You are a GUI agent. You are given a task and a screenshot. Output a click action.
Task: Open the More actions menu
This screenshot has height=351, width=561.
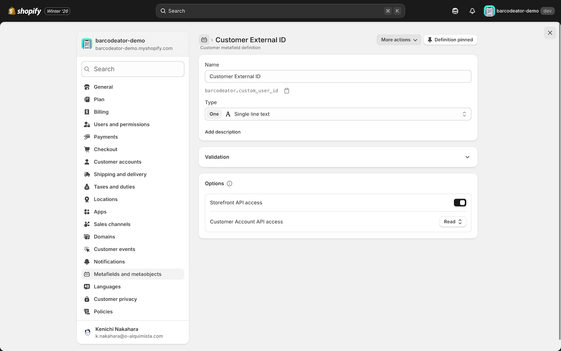coord(398,39)
